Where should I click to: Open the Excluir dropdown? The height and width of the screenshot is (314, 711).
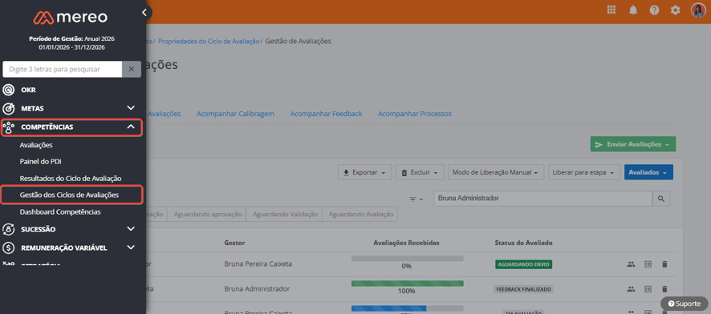[420, 172]
